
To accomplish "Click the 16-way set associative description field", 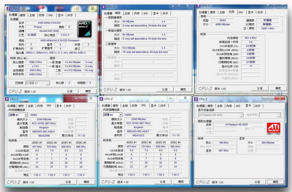I will (x=147, y=52).
